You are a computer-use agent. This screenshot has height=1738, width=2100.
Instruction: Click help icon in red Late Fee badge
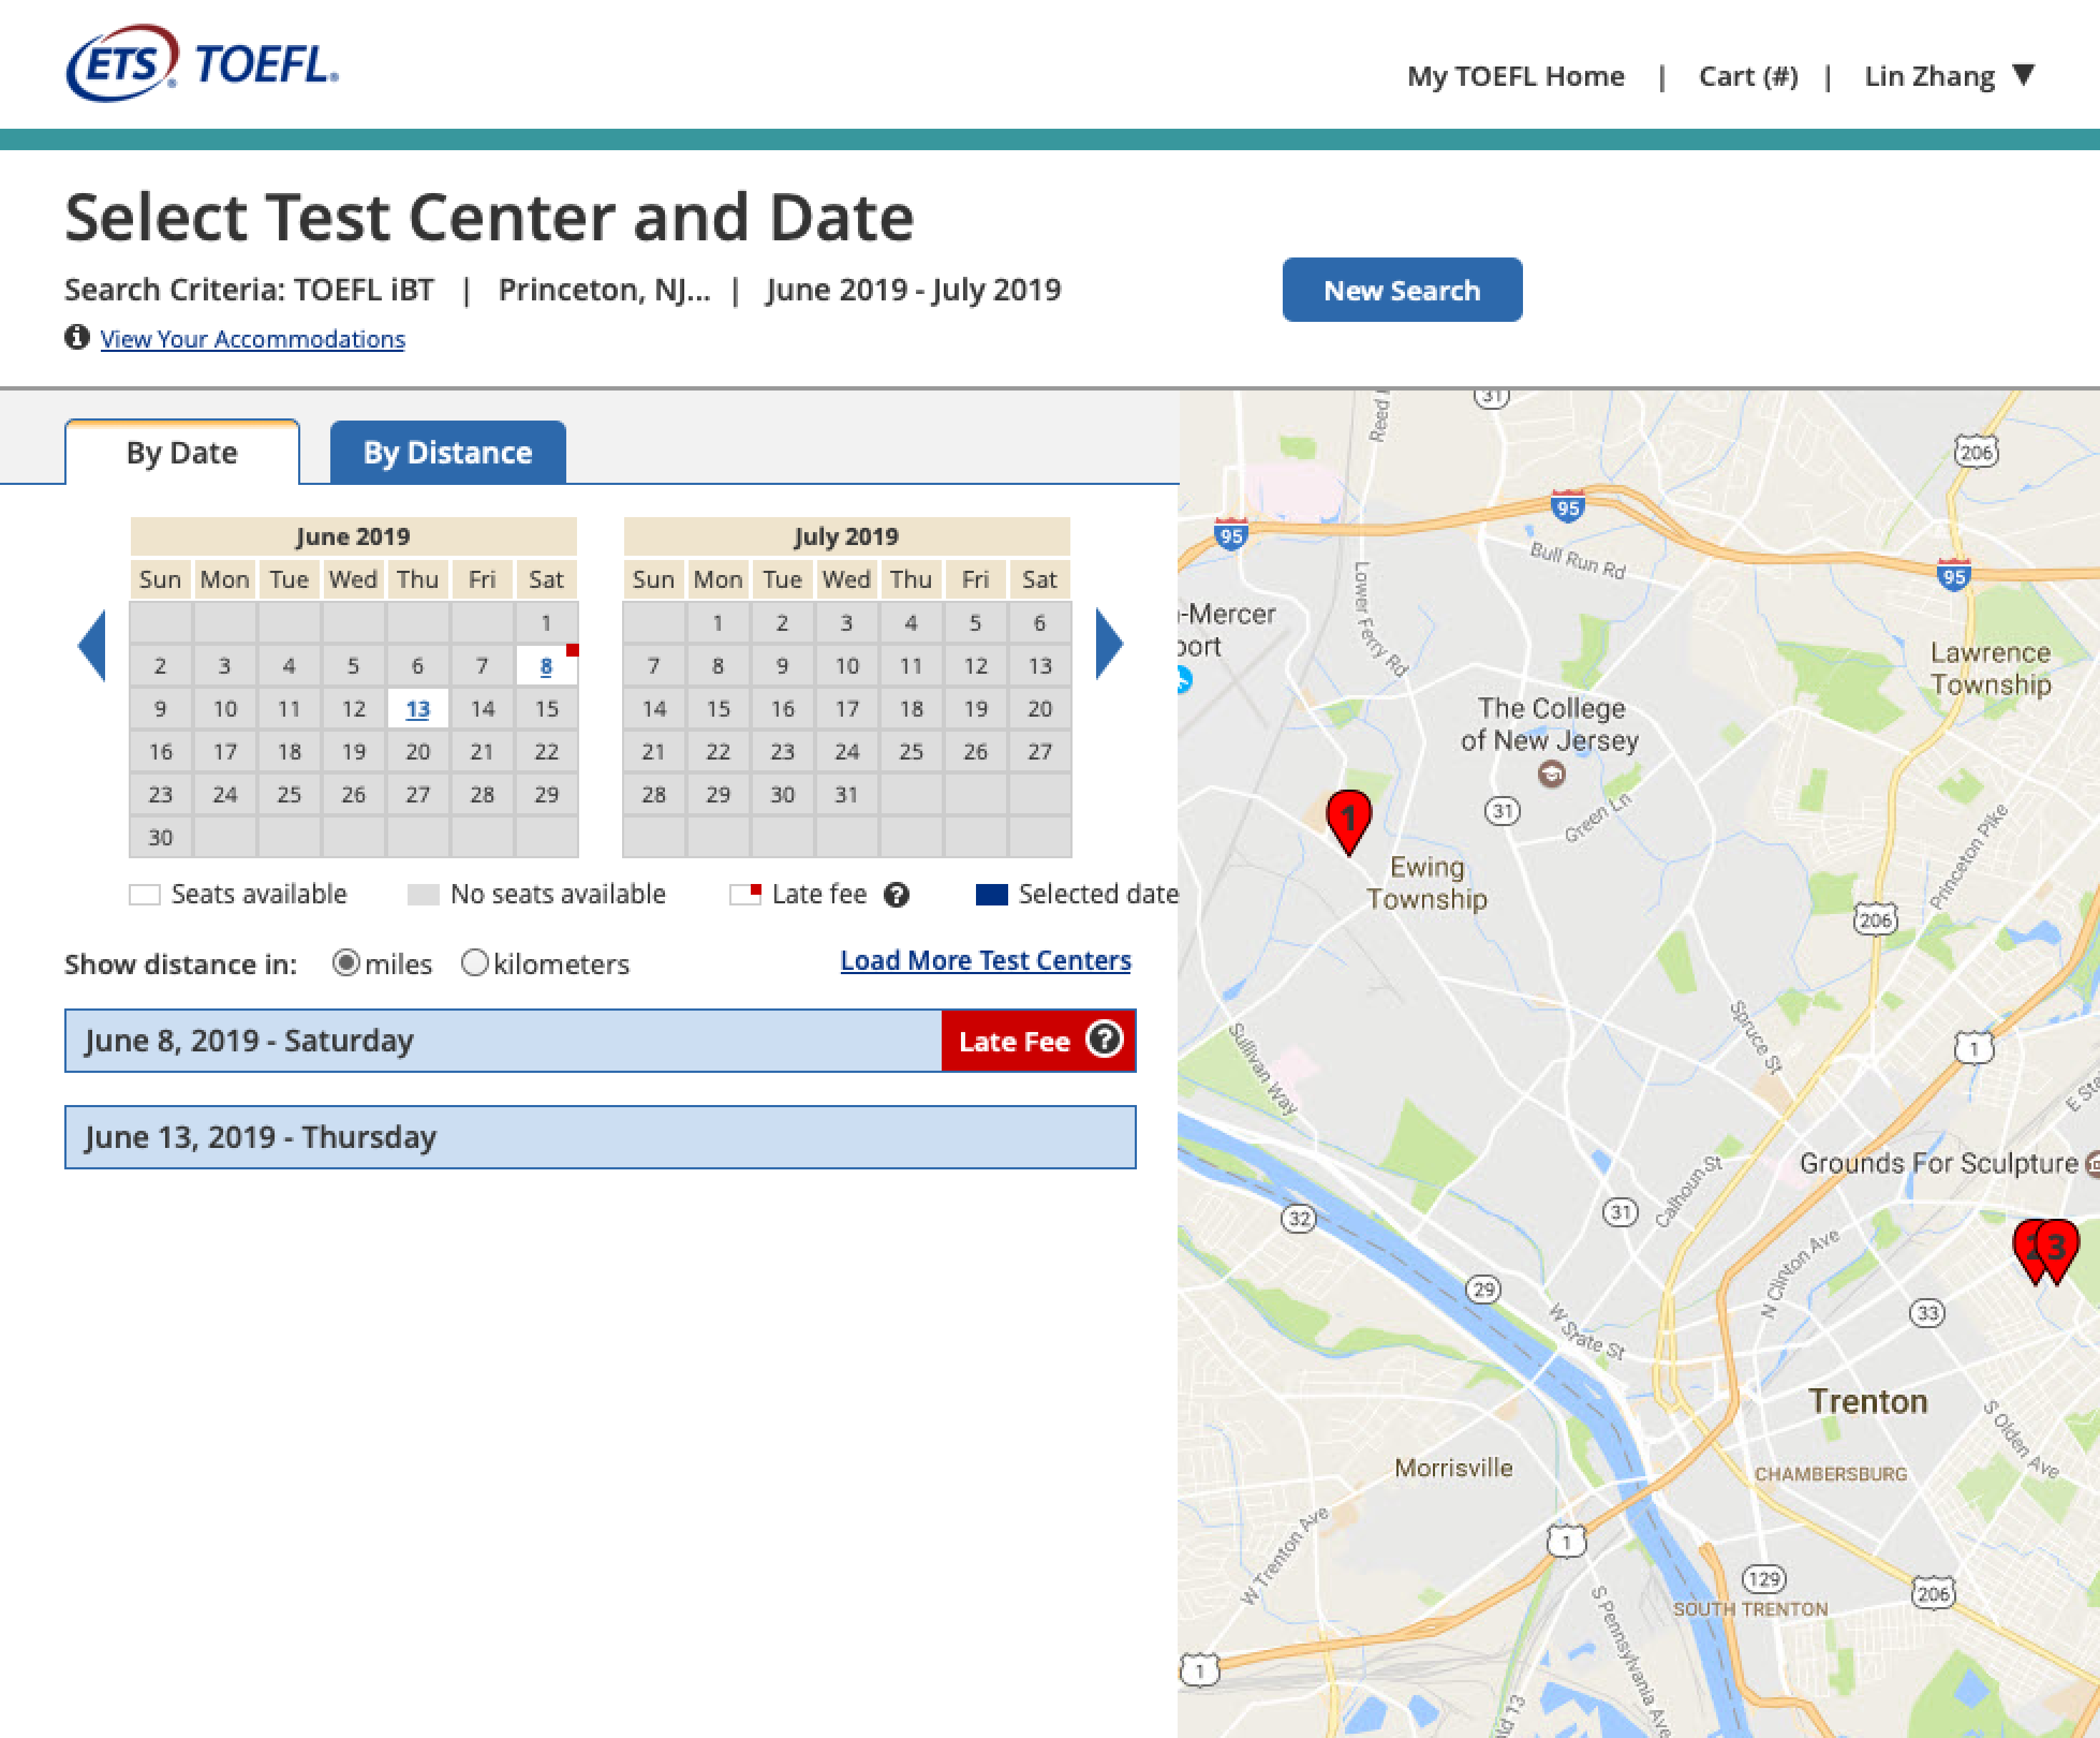[1104, 1040]
